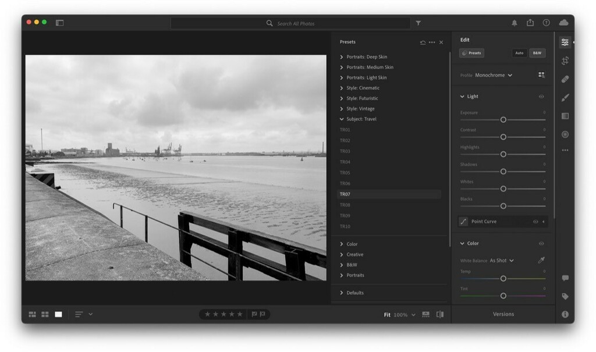Viewport: 596px width, 352px height.
Task: Switch to photo grid view
Action: (x=33, y=314)
